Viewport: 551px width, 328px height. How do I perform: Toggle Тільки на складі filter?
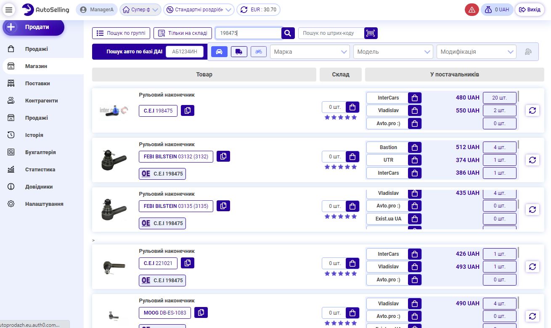click(x=183, y=33)
